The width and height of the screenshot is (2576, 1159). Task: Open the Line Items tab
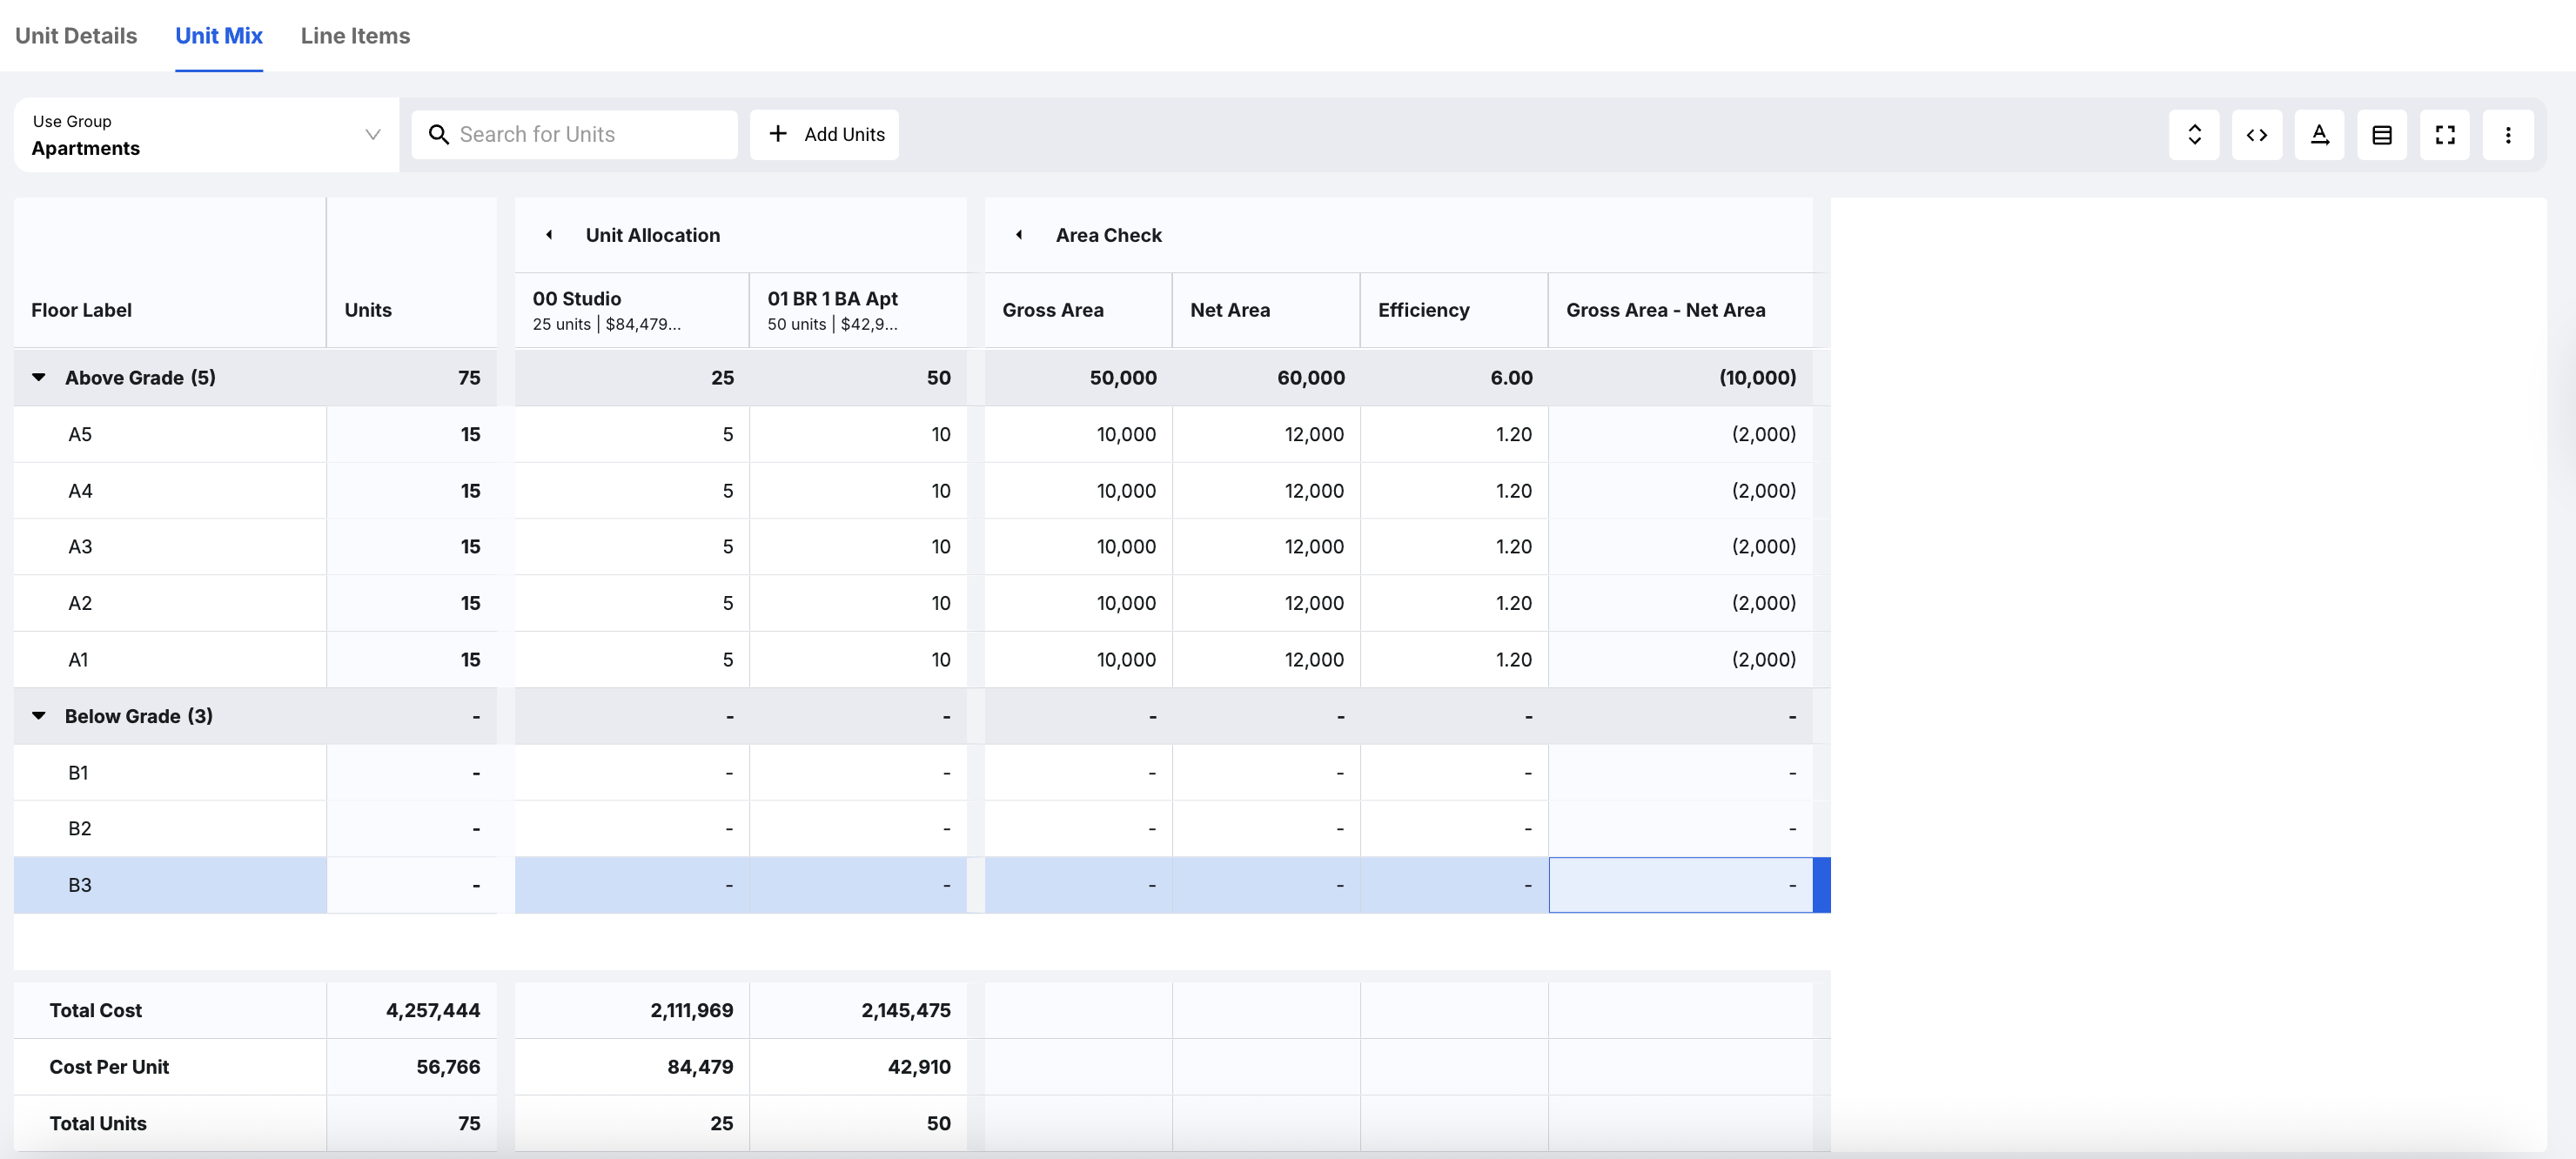pos(355,36)
